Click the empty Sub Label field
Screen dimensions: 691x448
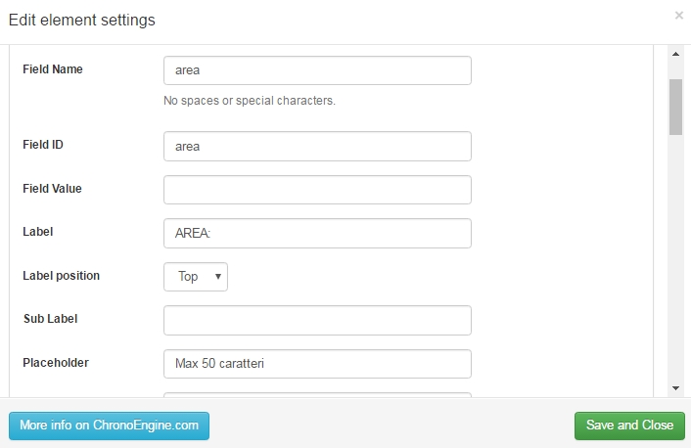pyautogui.click(x=317, y=320)
